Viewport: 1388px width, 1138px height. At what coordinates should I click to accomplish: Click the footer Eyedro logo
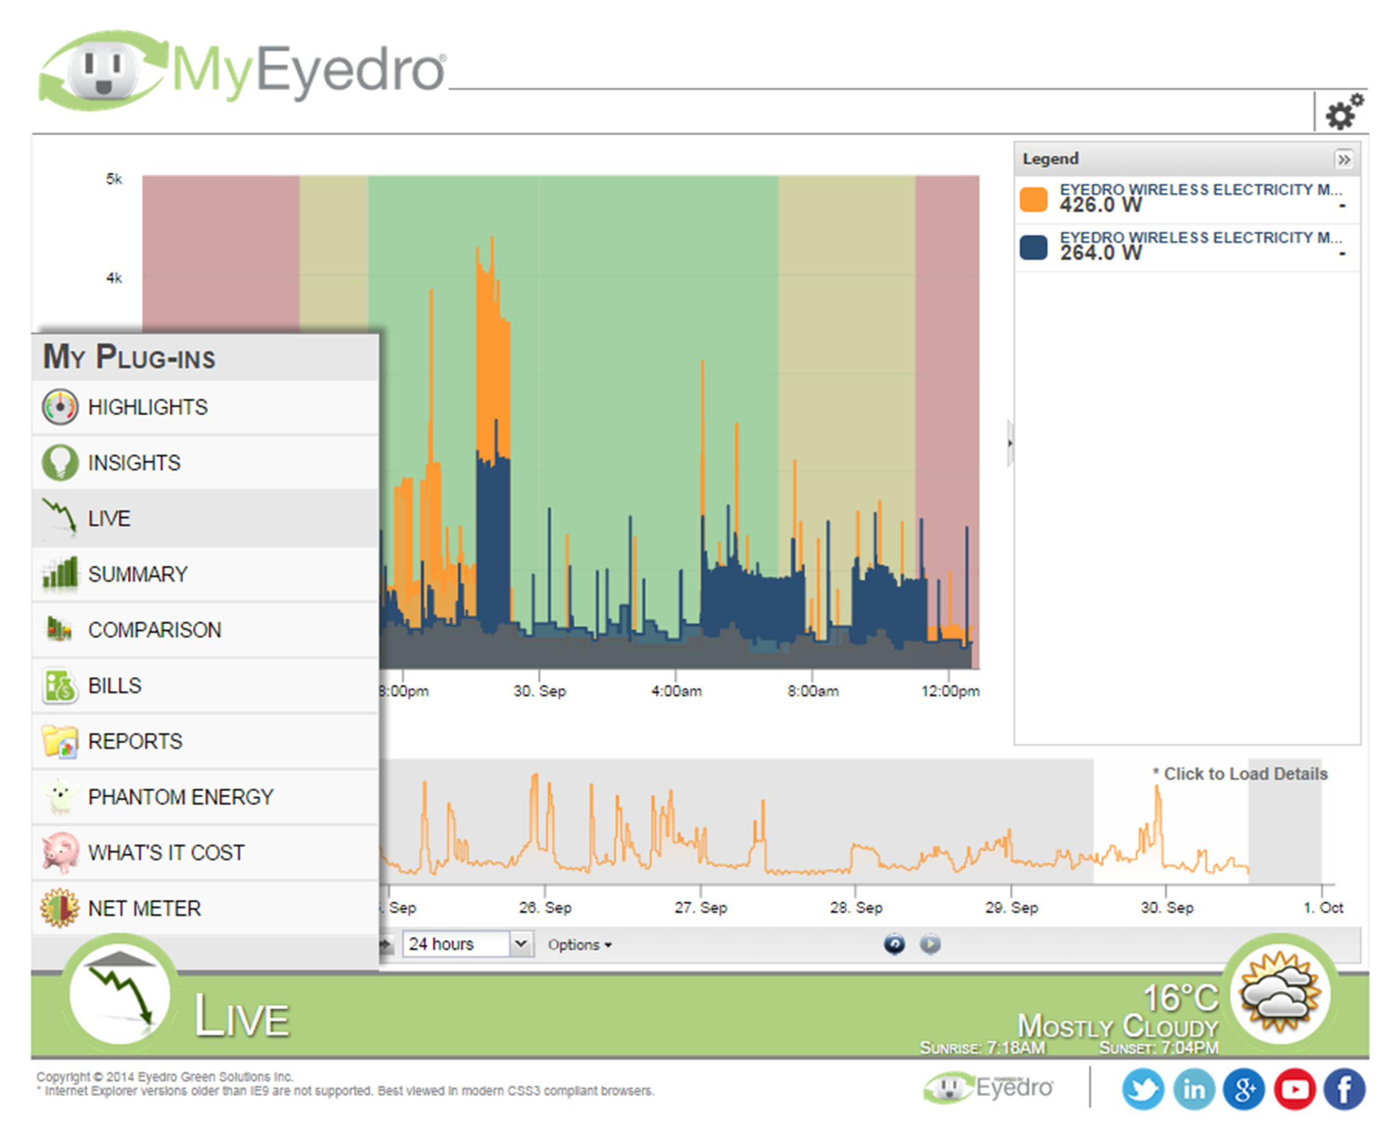pos(987,1087)
